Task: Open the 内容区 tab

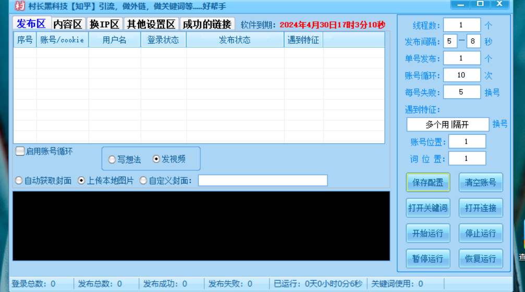Action: pyautogui.click(x=68, y=24)
